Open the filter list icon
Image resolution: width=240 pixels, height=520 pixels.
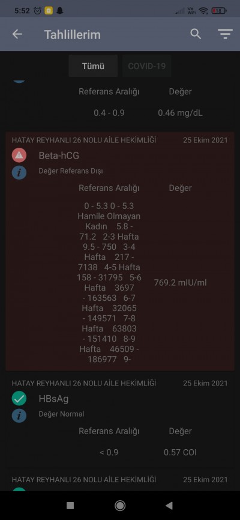[x=225, y=34]
